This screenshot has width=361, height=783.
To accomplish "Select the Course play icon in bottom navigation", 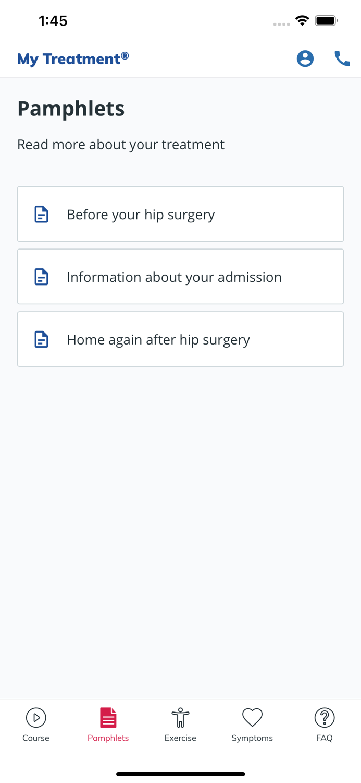I will point(35,717).
